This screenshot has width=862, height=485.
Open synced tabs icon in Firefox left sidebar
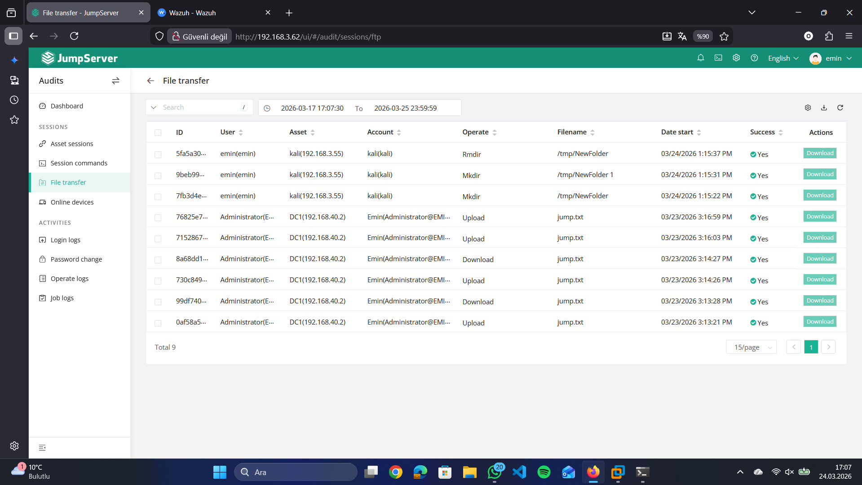[x=14, y=80]
